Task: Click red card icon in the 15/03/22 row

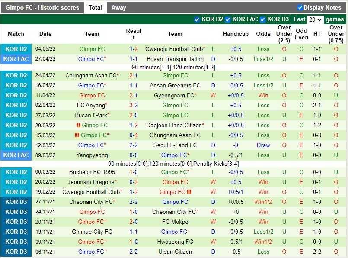Action: click(77, 135)
